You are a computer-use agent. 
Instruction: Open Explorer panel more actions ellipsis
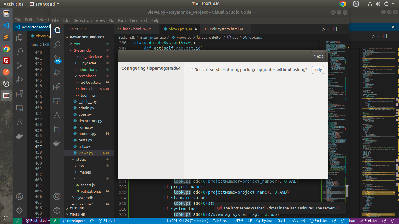tap(107, 29)
